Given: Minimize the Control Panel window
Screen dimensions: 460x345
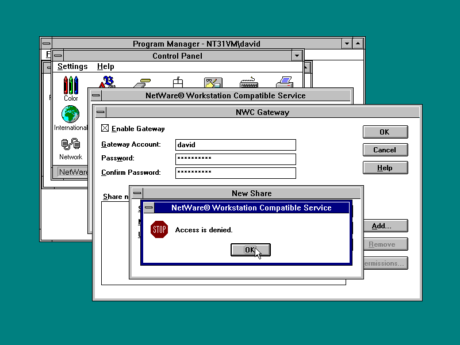Looking at the screenshot, I should 297,56.
